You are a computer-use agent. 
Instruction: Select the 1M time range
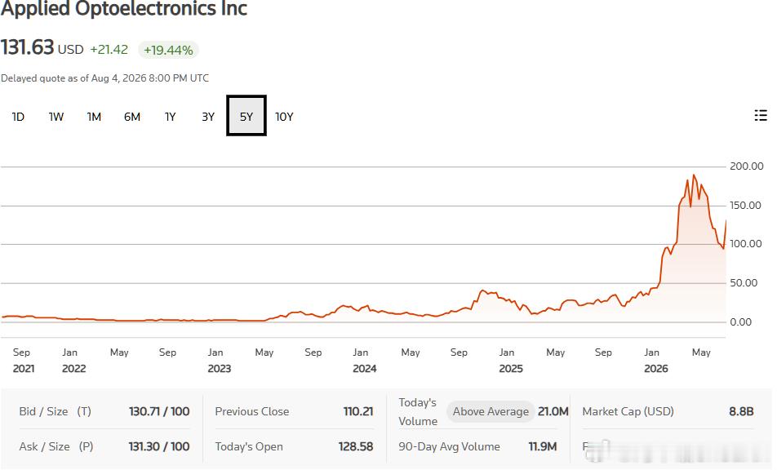click(94, 117)
